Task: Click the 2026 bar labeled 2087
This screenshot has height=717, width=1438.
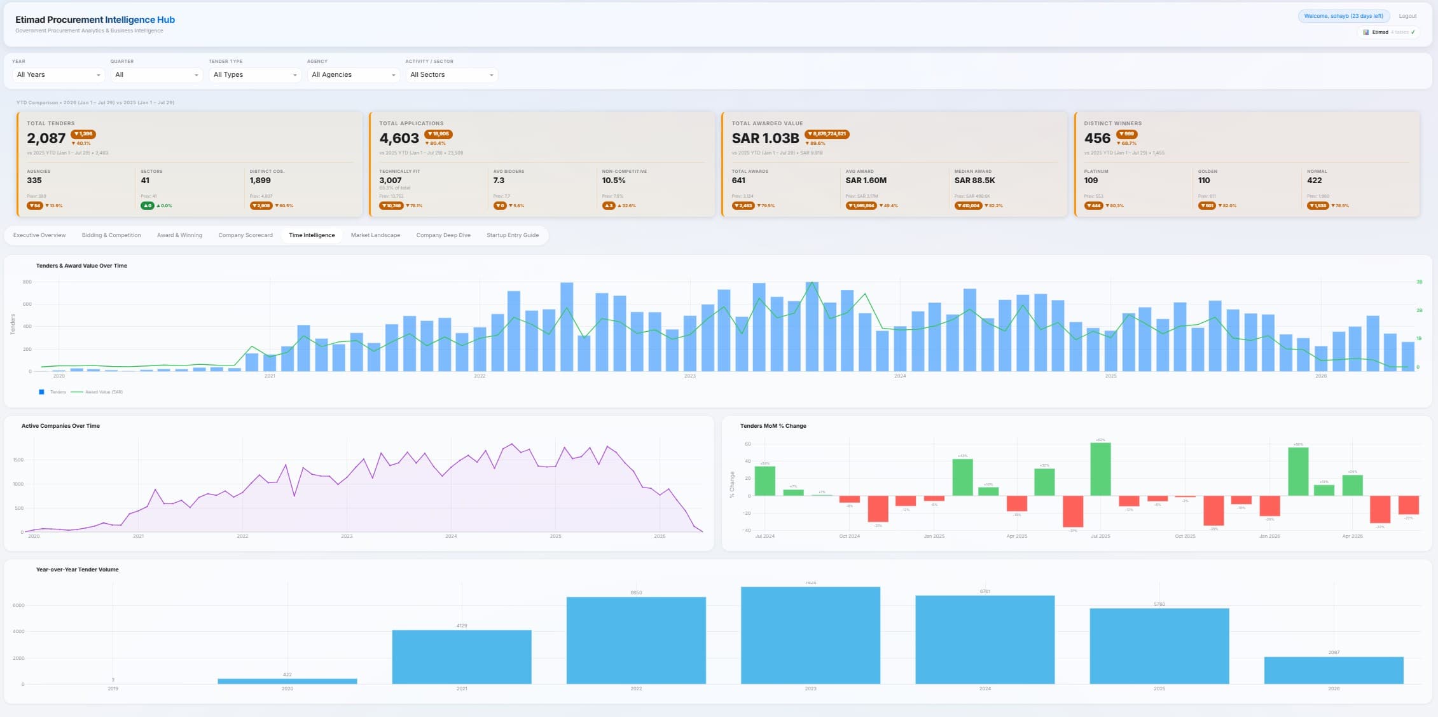Action: 1334,670
